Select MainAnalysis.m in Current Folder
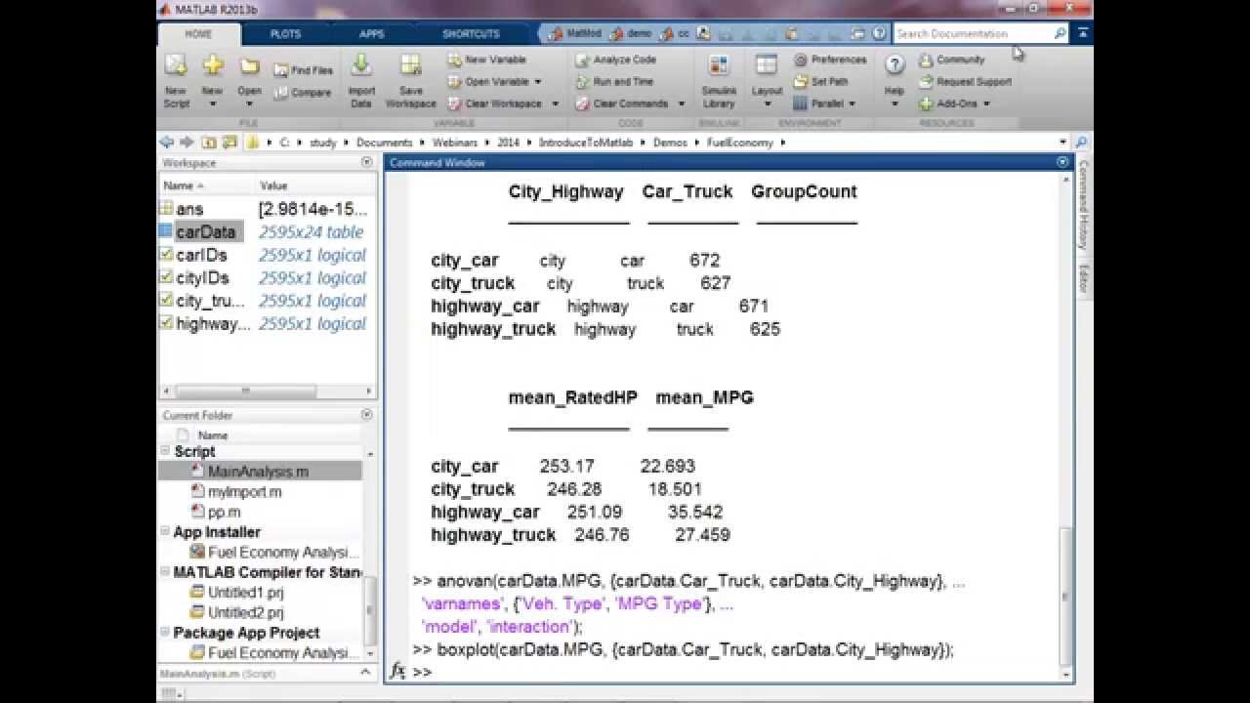The image size is (1250, 703). click(x=260, y=472)
